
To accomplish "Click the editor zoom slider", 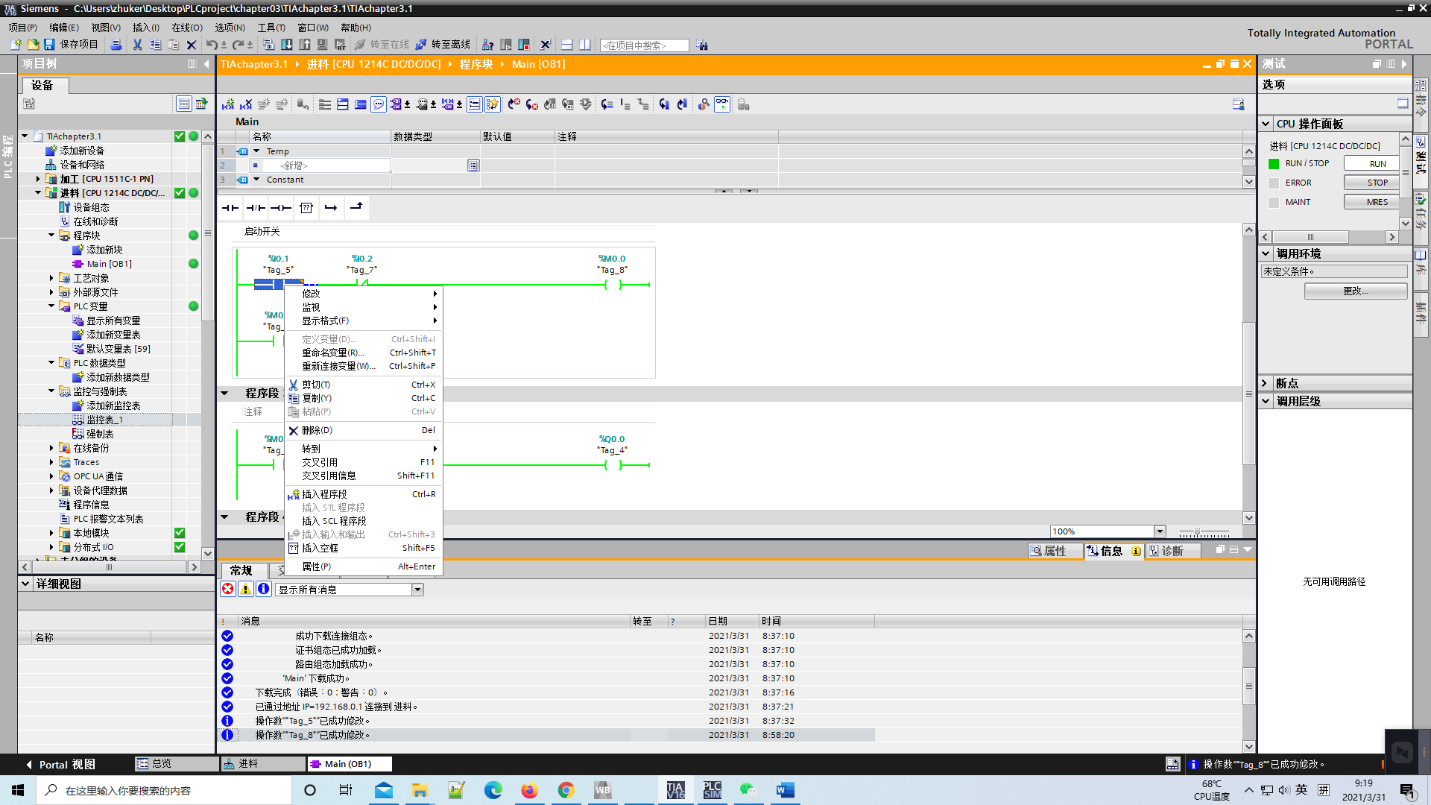I will point(1197,532).
